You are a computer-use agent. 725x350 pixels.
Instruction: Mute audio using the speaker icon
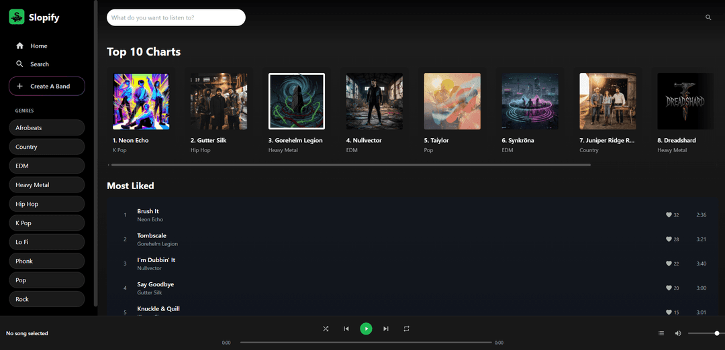pyautogui.click(x=678, y=333)
